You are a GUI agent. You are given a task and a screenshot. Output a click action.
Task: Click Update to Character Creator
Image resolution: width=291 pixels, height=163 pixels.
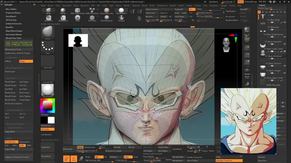[x=19, y=157]
